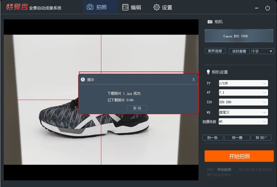Click the power icon to exit

point(267,8)
